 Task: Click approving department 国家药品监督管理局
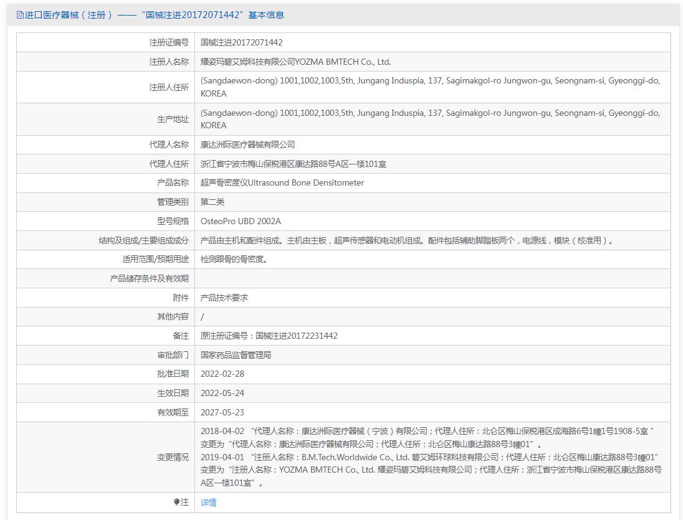(x=236, y=355)
